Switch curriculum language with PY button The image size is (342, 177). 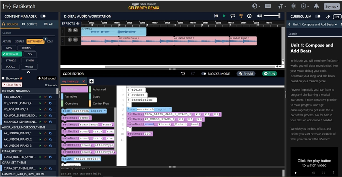337,17
